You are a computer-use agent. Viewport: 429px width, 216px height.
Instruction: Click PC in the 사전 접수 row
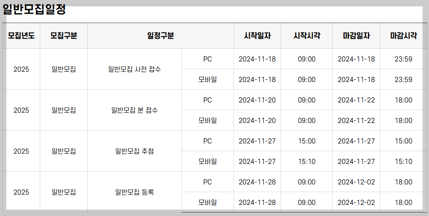pos(208,59)
